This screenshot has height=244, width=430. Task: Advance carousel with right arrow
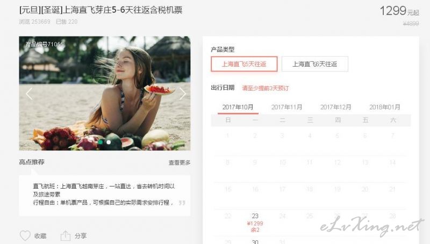coord(183,94)
